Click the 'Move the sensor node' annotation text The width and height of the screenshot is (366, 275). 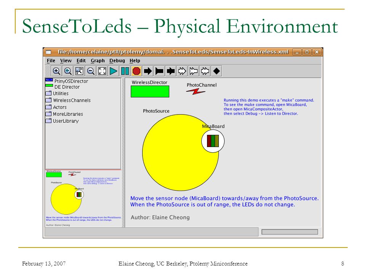[x=224, y=201]
